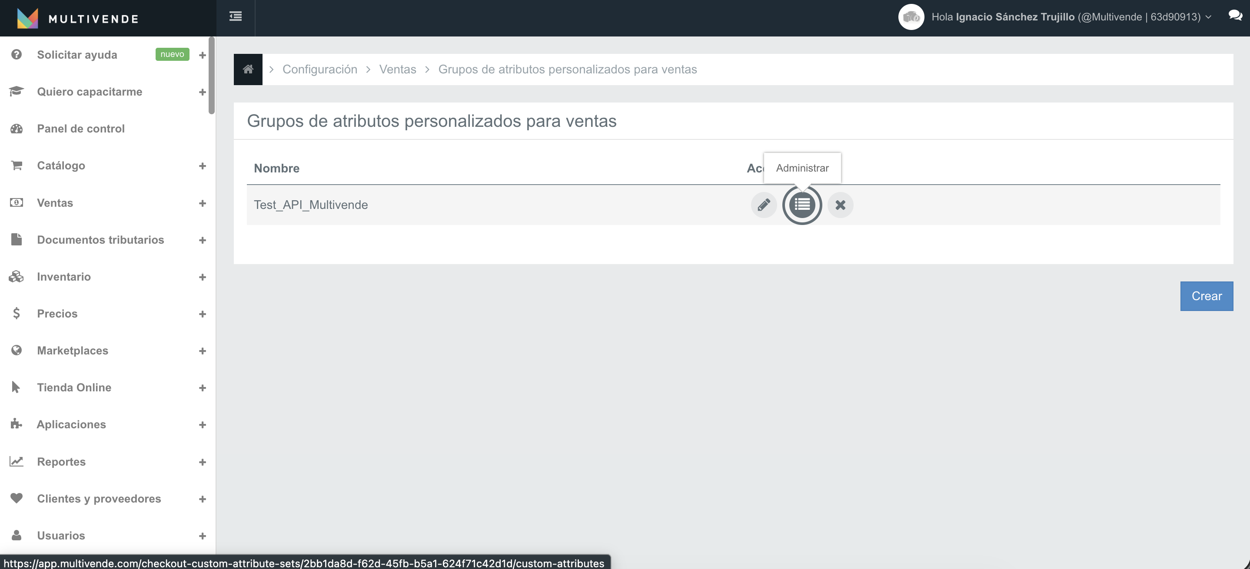Click the Reportes chart icon
Screen dimensions: 1250x569
point(17,461)
